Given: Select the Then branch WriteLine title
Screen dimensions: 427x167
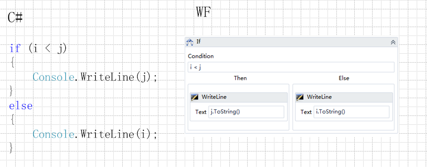Looking at the screenshot, I should click(214, 97).
